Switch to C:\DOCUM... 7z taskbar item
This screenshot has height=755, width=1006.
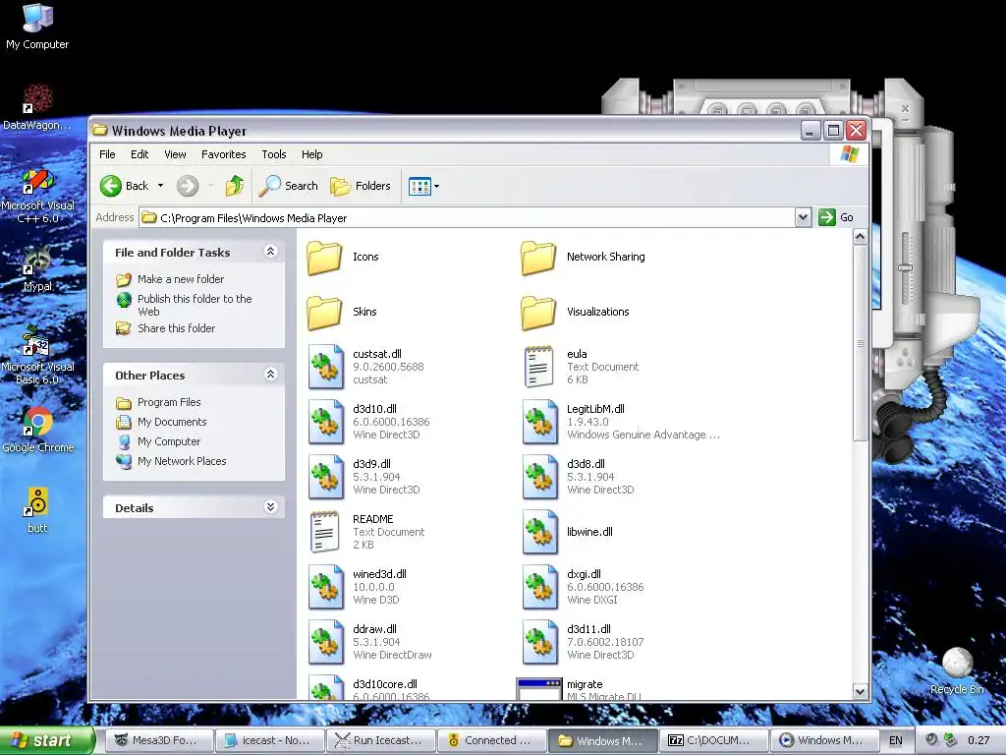pos(713,740)
